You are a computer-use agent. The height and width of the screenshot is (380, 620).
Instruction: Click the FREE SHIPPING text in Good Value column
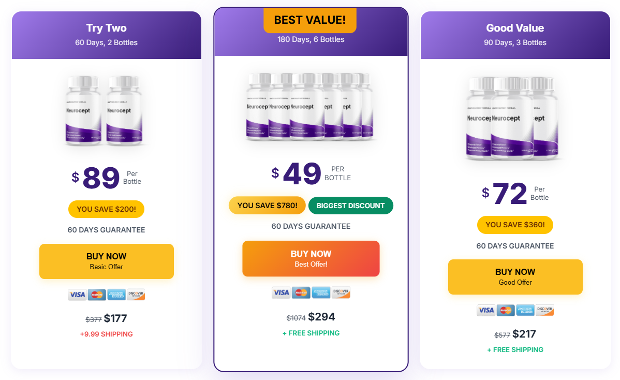[515, 349]
